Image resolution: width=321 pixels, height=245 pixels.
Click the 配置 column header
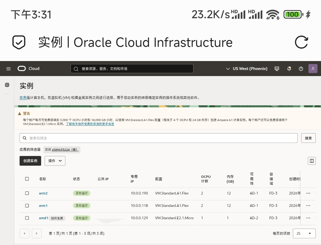click(159, 179)
